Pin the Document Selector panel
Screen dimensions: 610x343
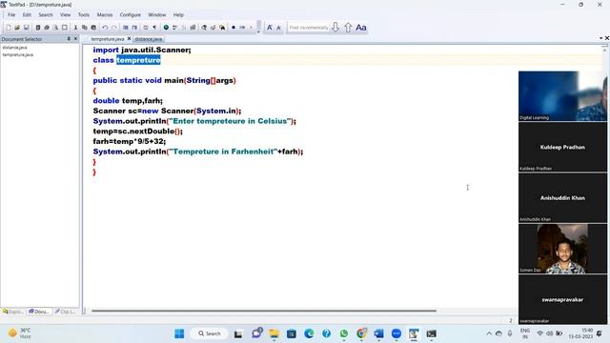69,39
